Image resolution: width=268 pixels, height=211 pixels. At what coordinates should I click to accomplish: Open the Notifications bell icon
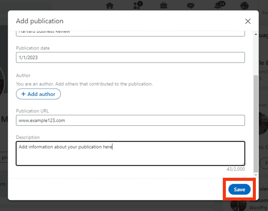[x=219, y=5]
